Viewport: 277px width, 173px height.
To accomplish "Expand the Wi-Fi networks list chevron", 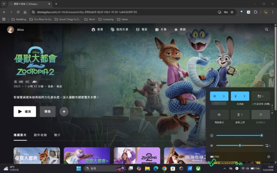I will coord(224,96).
